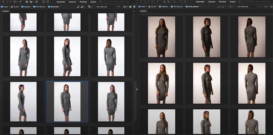
Task: Toggle ascending sort order in Other_Brand window
Action: tap(260, 7)
